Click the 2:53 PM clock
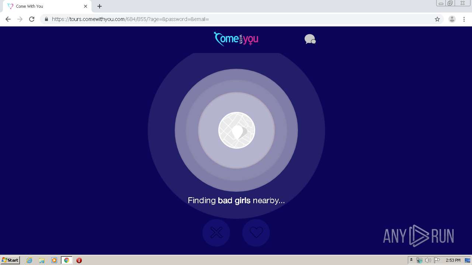 pyautogui.click(x=453, y=260)
